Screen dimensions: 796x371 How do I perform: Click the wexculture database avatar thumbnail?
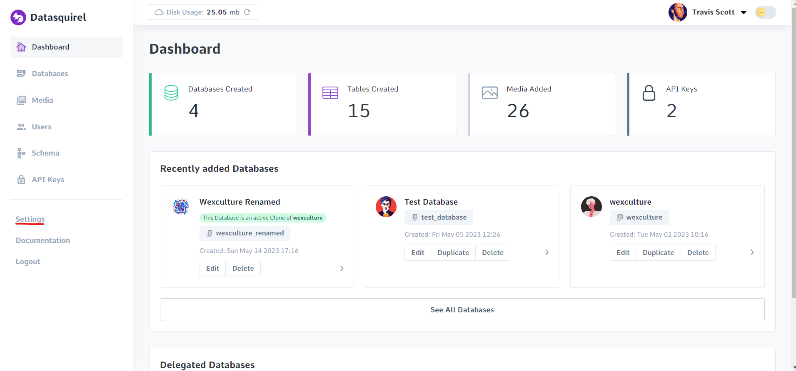[591, 207]
